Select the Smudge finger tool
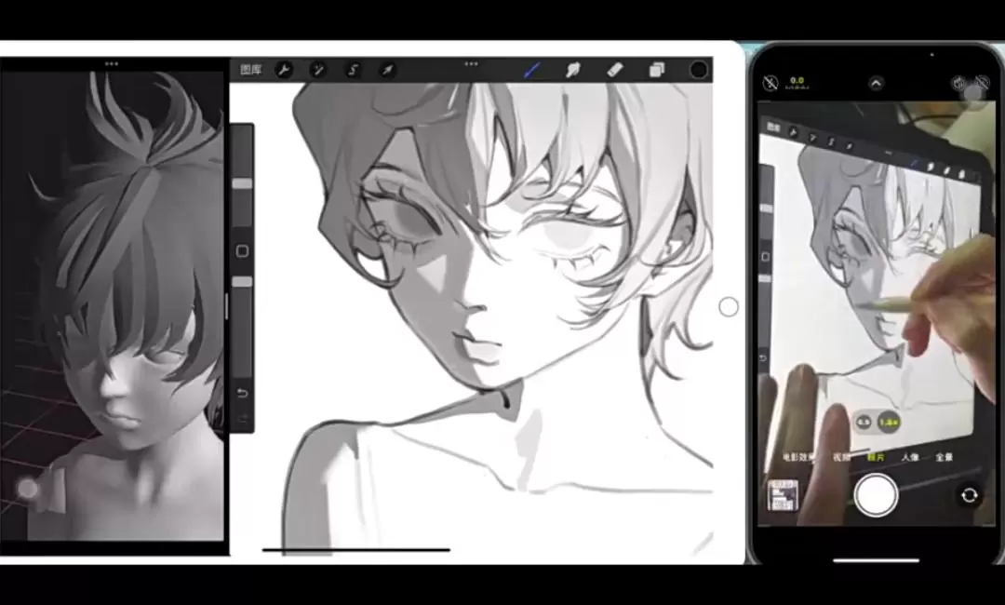Viewport: 1005px width, 605px height. coord(573,69)
